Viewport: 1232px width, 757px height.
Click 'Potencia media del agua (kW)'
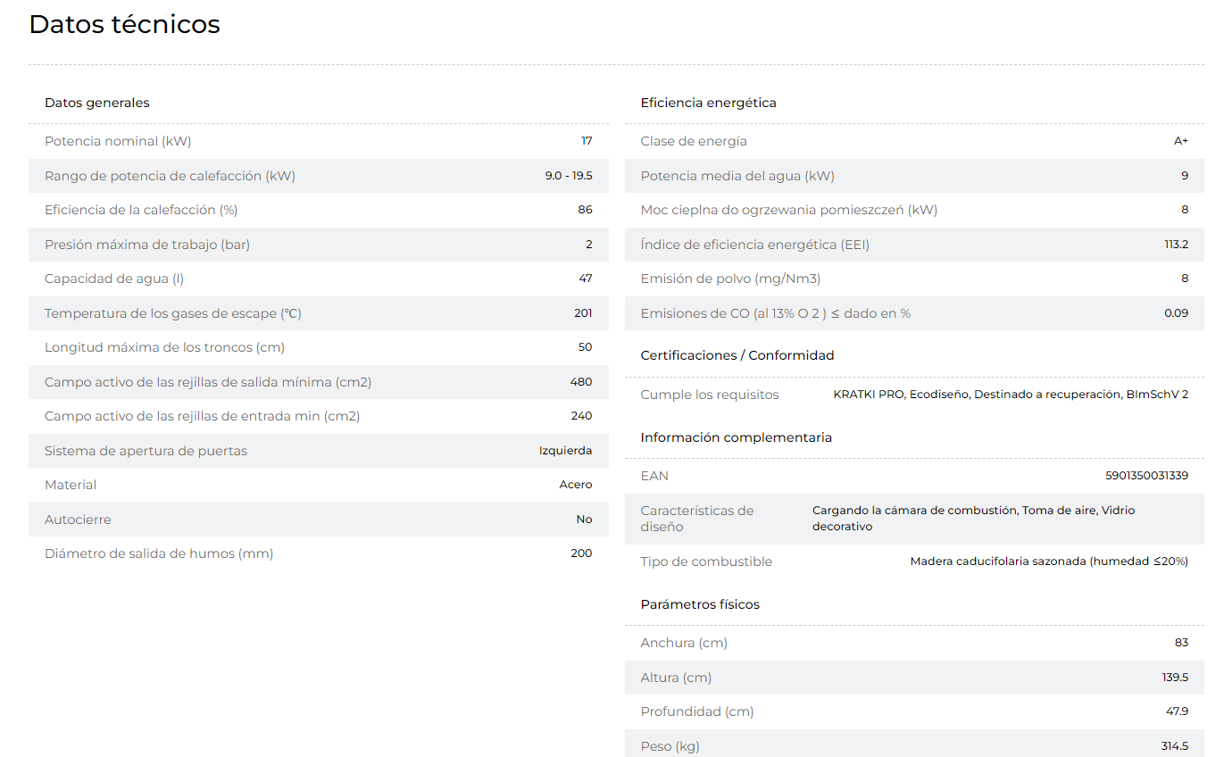[x=737, y=176]
